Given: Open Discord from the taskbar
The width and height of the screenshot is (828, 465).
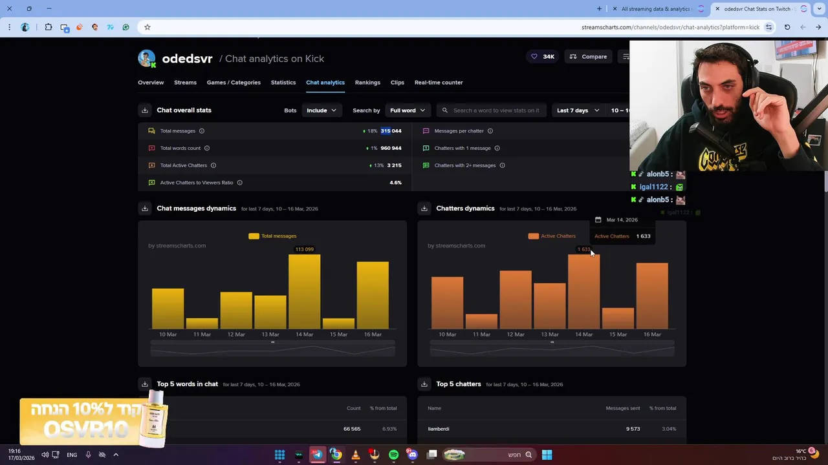Looking at the screenshot, I should pyautogui.click(x=413, y=455).
